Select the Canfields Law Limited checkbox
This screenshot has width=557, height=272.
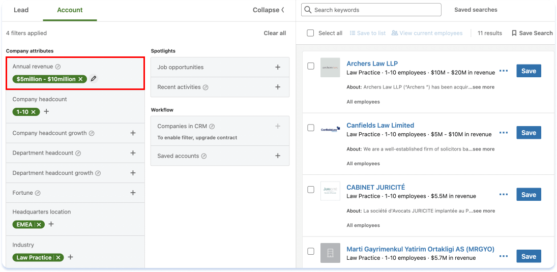[x=311, y=128]
